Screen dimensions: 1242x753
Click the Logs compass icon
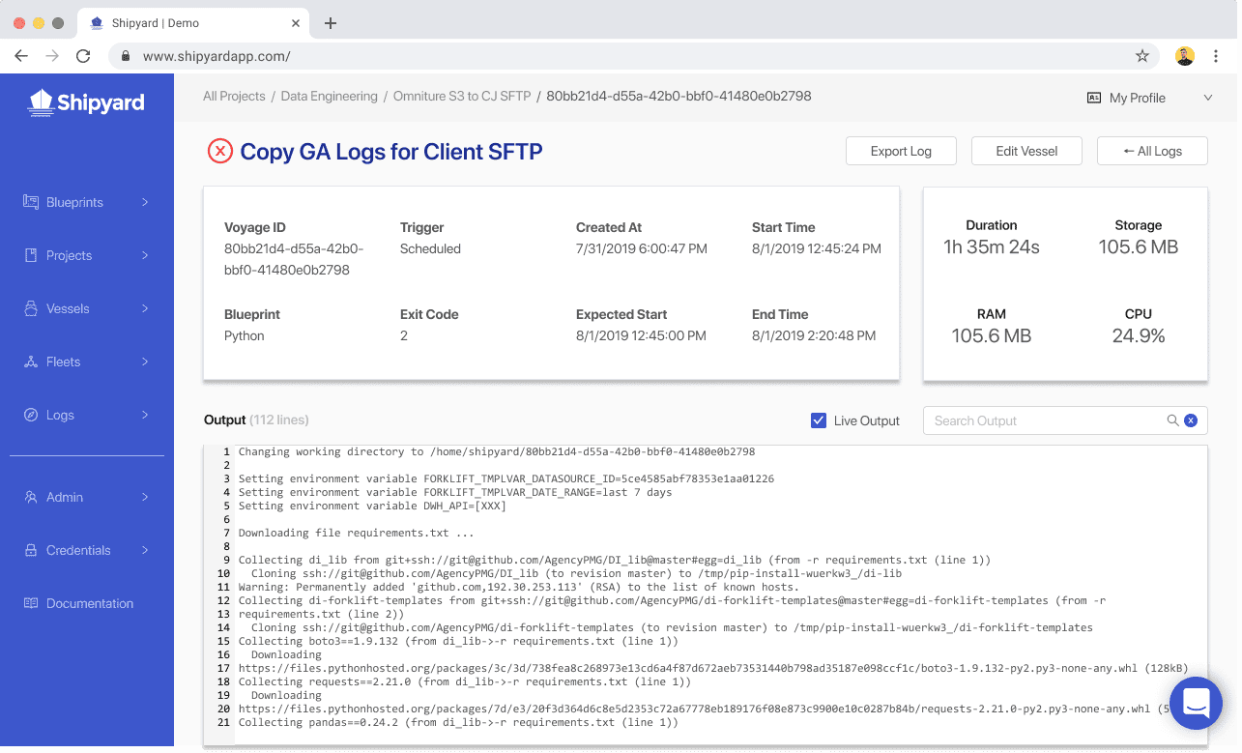(x=30, y=415)
